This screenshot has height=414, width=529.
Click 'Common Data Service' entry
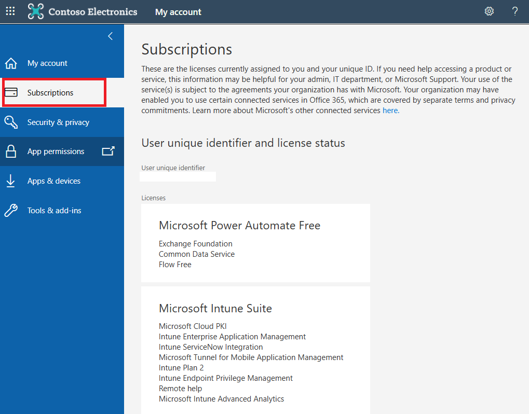[x=197, y=254]
